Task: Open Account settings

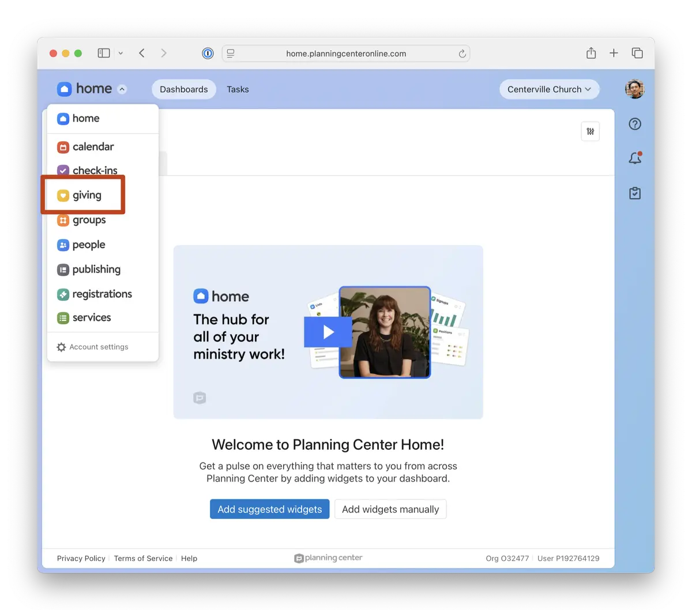Action: pos(93,347)
